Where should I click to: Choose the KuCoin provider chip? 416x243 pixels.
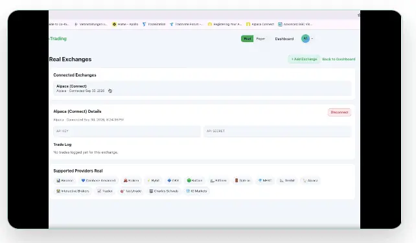pos(194,180)
